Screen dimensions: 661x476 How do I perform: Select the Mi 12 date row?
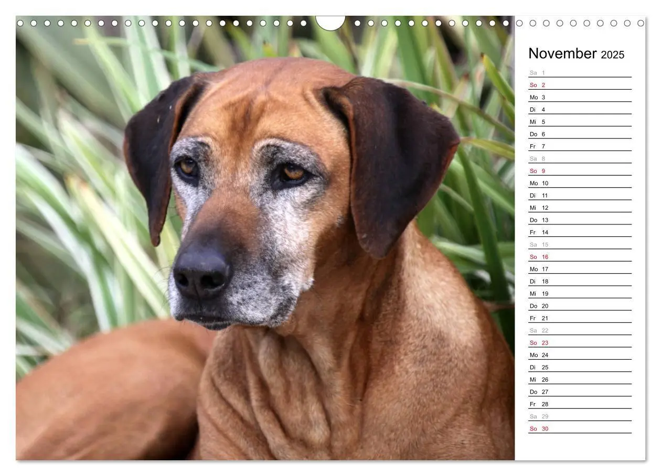[x=580, y=208]
